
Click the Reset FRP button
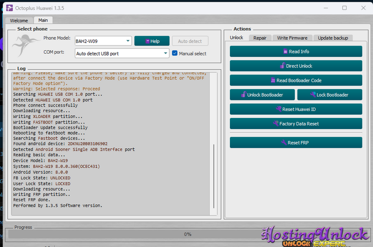(296, 143)
